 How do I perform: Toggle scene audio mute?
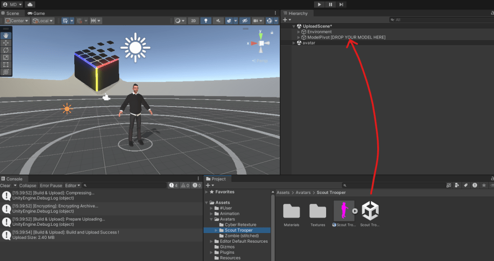coord(219,21)
